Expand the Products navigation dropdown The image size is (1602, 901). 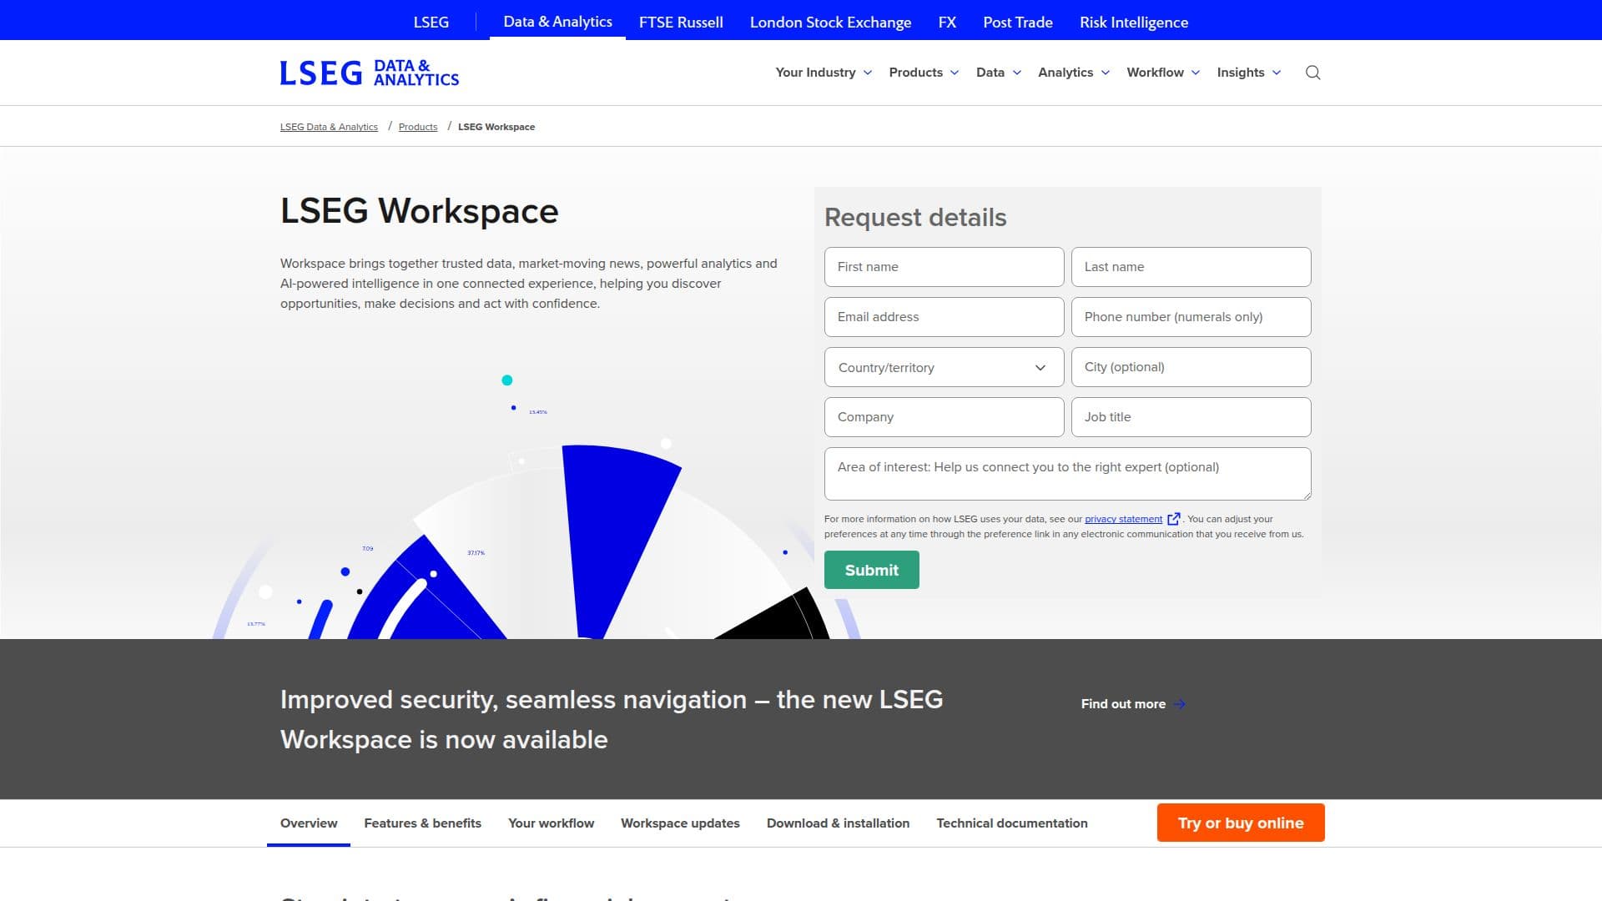point(924,73)
